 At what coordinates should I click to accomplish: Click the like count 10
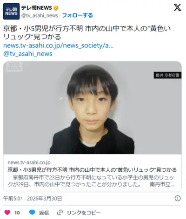(17, 213)
